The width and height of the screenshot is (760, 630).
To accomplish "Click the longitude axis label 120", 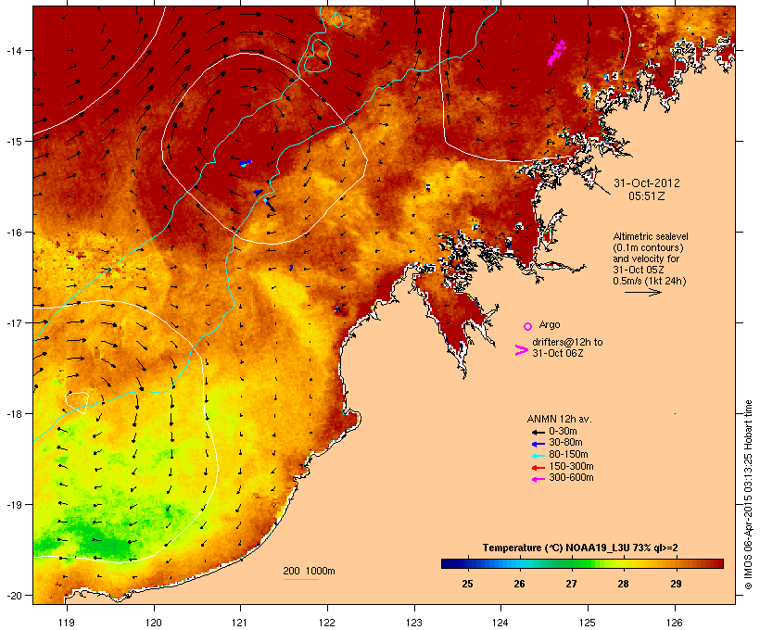I will [x=154, y=623].
